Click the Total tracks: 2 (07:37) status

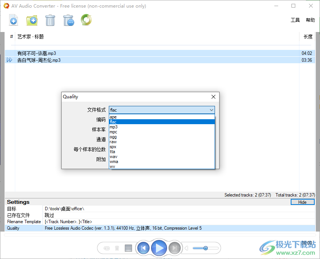pos(295,195)
